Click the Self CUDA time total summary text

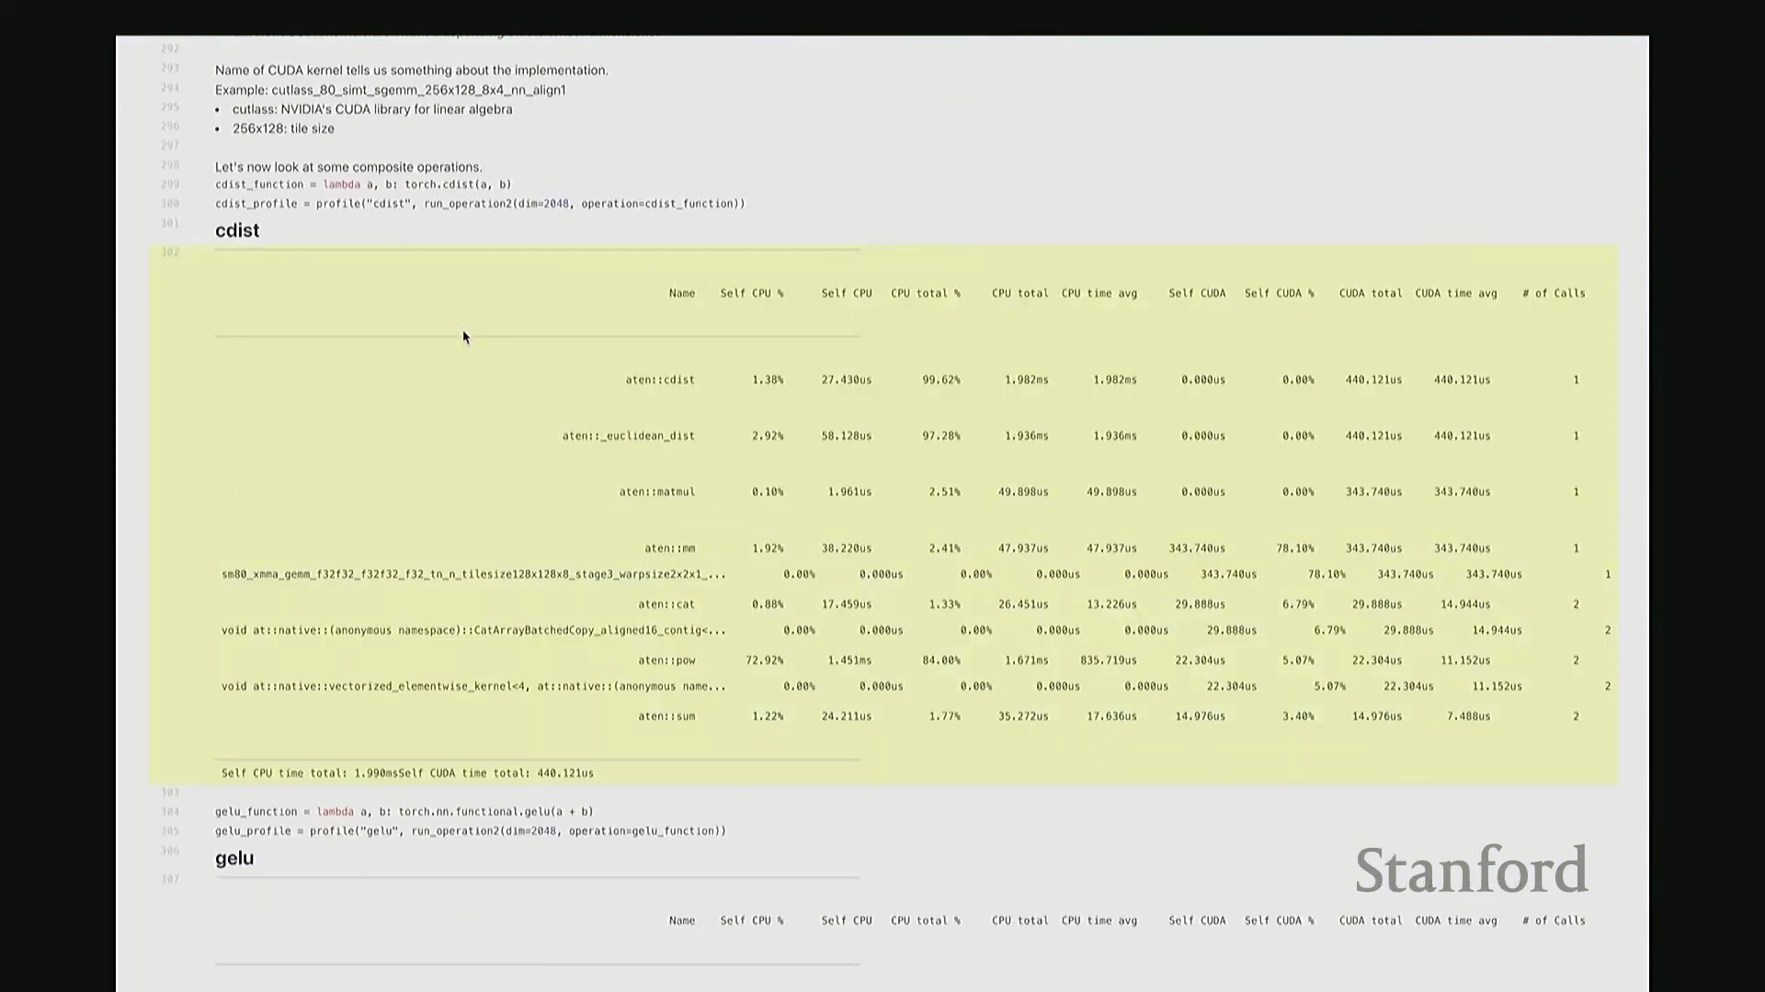[496, 773]
